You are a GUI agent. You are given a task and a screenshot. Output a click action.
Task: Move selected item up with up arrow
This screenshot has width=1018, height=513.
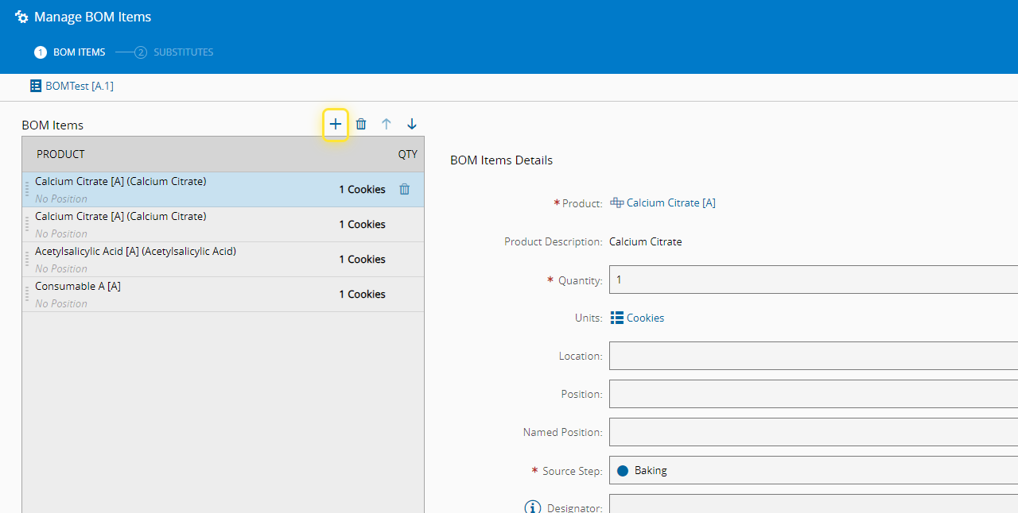point(387,124)
